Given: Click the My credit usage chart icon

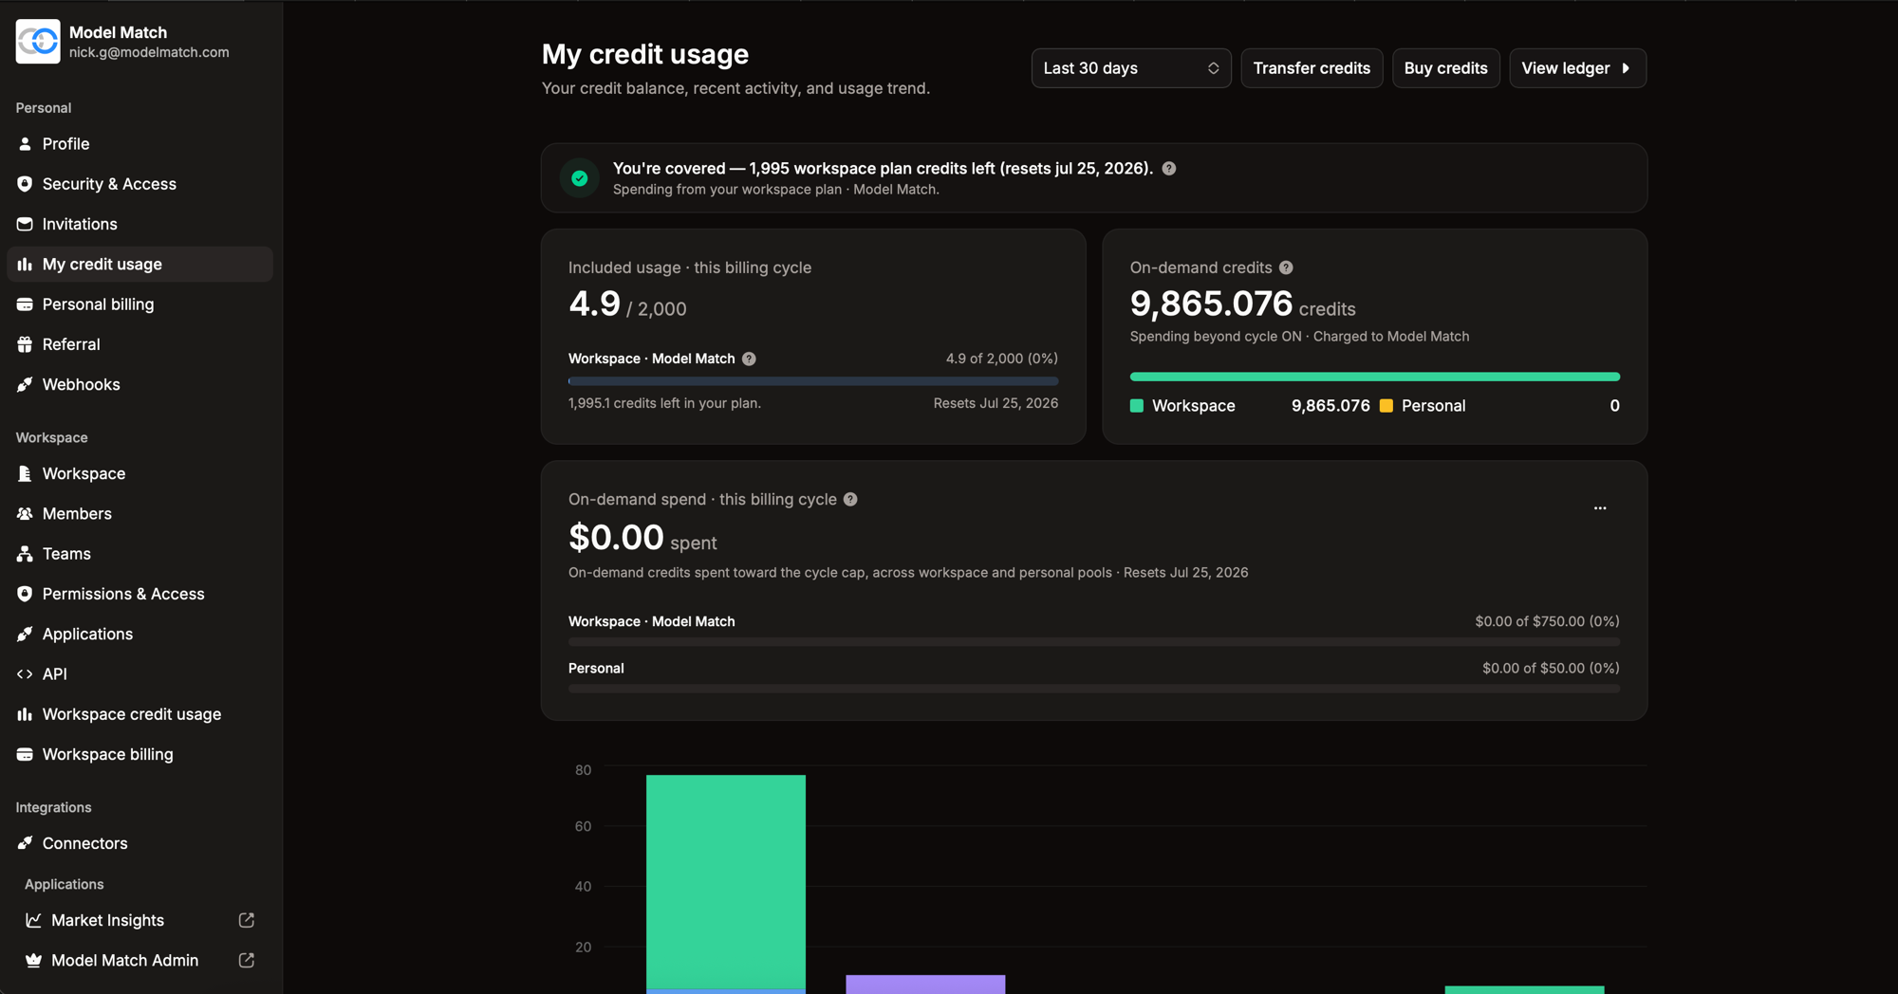Looking at the screenshot, I should 25,265.
